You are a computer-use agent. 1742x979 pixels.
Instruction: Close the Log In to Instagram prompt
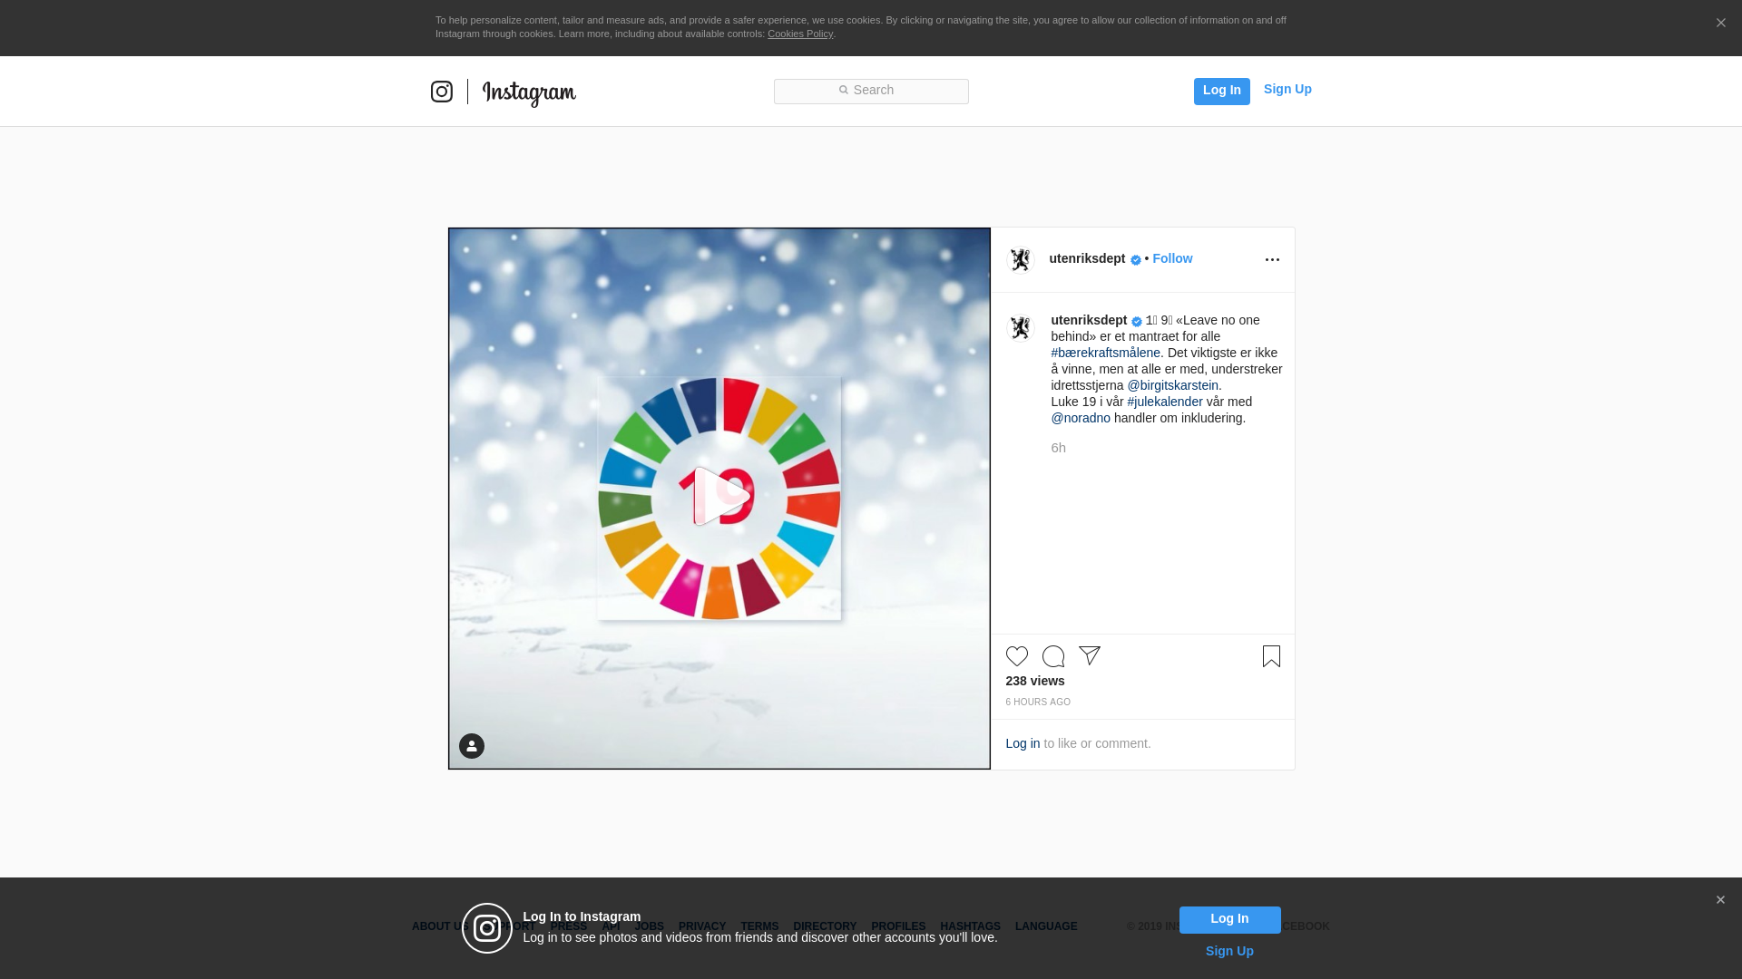pyautogui.click(x=1720, y=900)
